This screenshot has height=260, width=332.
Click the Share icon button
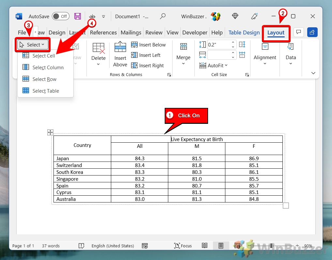click(x=312, y=32)
